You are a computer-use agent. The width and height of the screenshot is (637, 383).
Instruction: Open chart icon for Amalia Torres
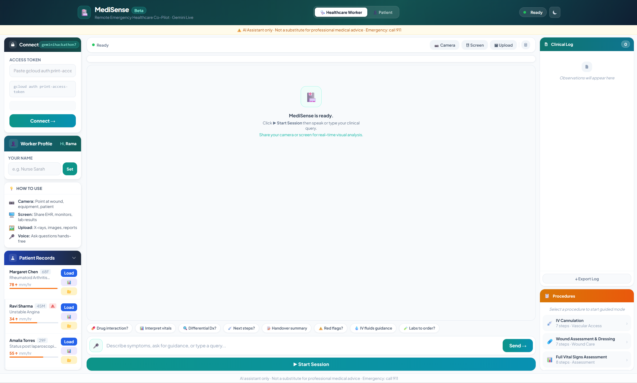(x=69, y=351)
